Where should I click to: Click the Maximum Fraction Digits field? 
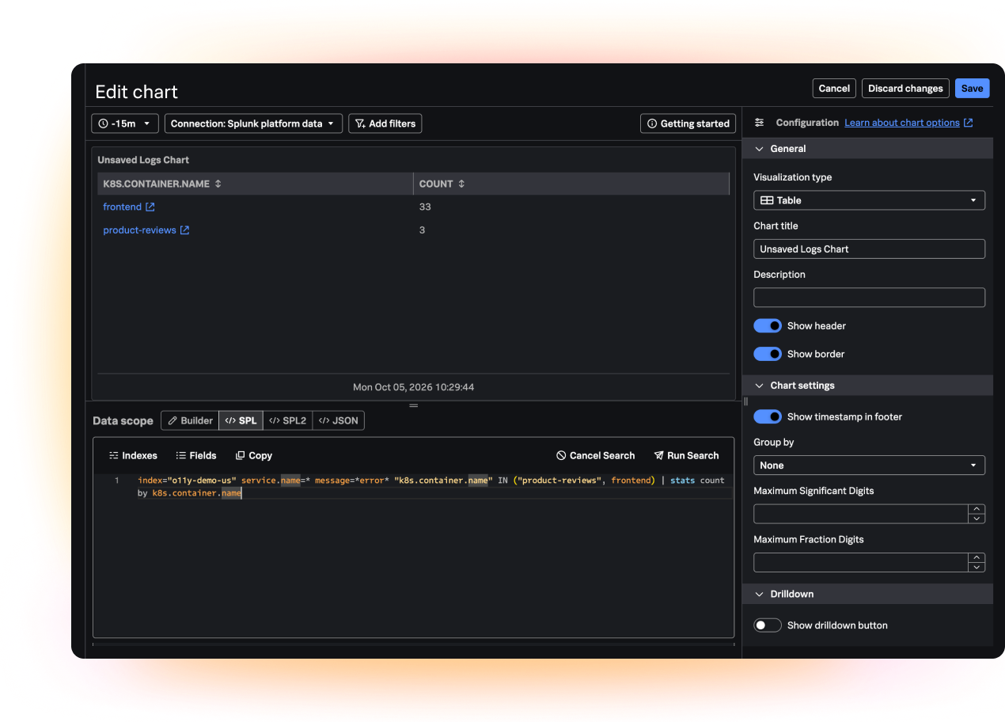click(861, 562)
